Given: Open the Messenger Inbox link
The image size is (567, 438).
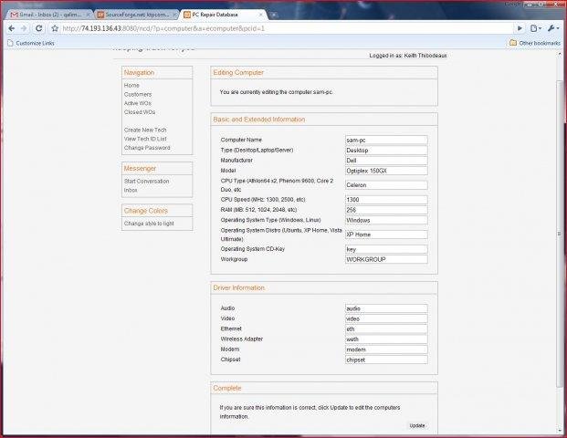Looking at the screenshot, I should (131, 190).
